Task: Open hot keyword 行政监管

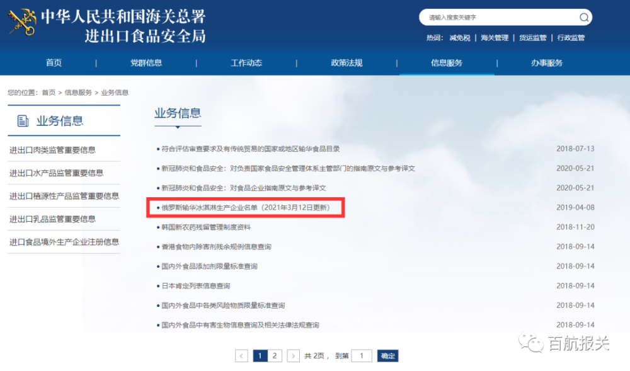Action: [571, 38]
